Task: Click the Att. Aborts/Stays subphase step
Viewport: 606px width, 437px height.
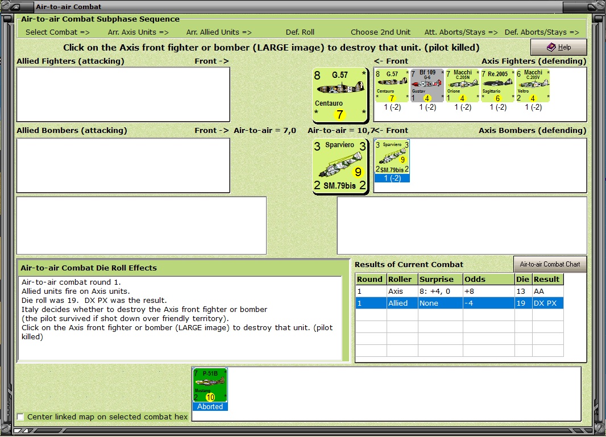Action: pos(461,32)
